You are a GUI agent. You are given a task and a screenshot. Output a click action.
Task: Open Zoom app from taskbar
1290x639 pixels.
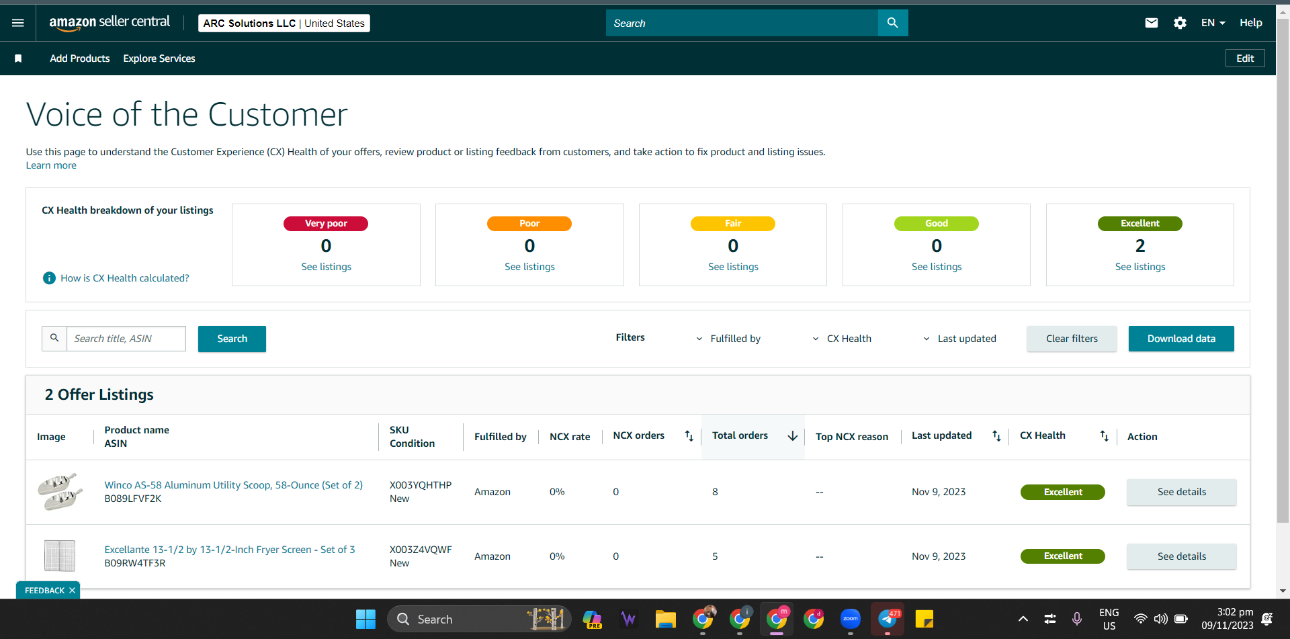[x=851, y=619]
